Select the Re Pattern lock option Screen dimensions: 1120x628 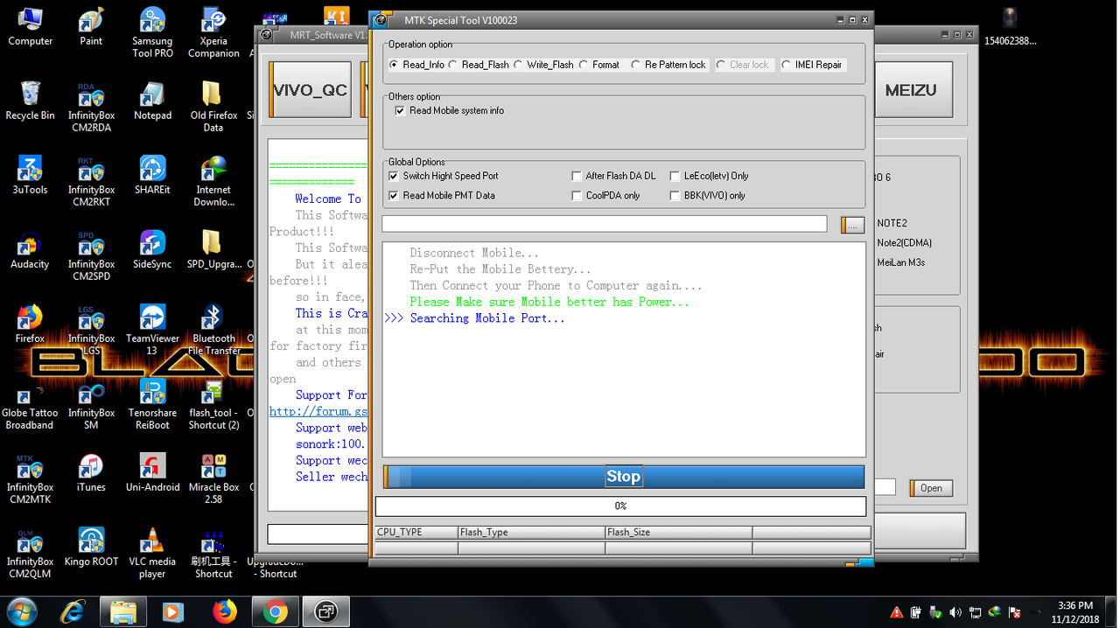coord(668,65)
